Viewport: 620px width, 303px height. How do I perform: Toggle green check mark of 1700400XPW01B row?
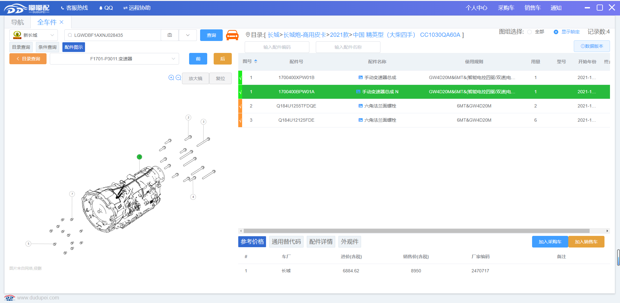click(240, 78)
